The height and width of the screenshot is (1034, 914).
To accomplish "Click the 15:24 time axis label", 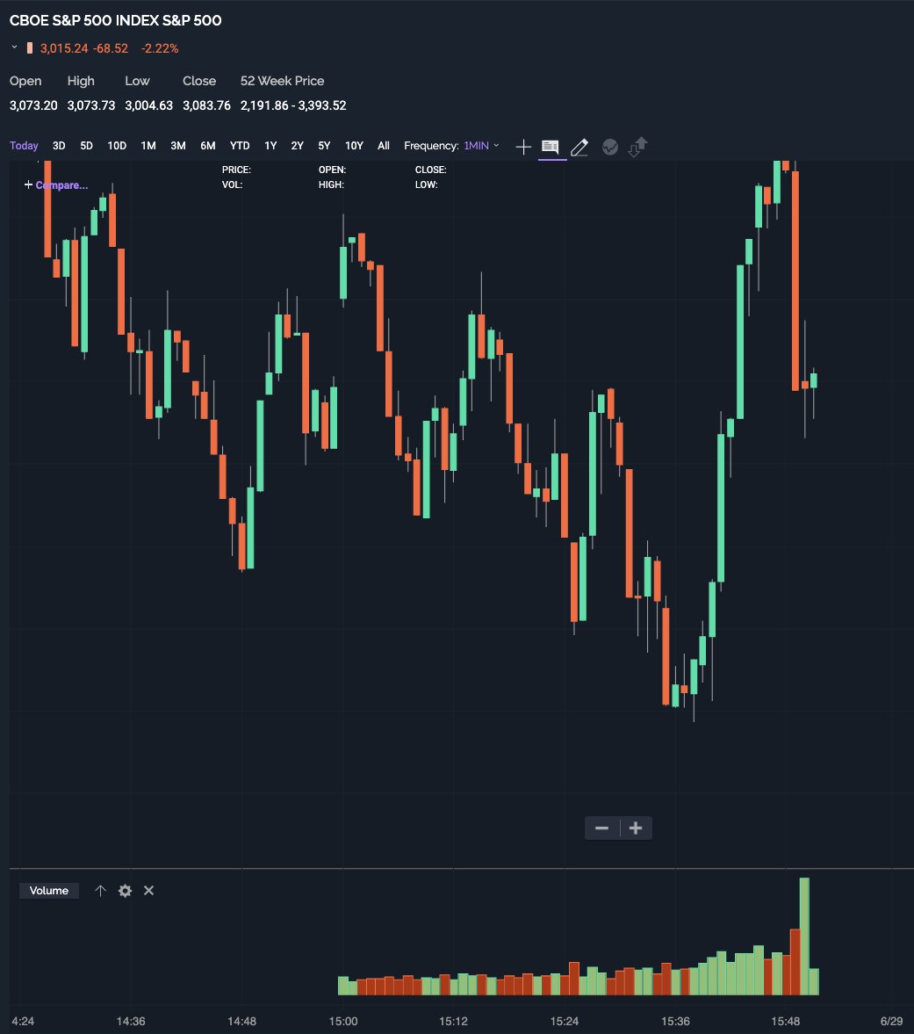I will coord(565,1021).
